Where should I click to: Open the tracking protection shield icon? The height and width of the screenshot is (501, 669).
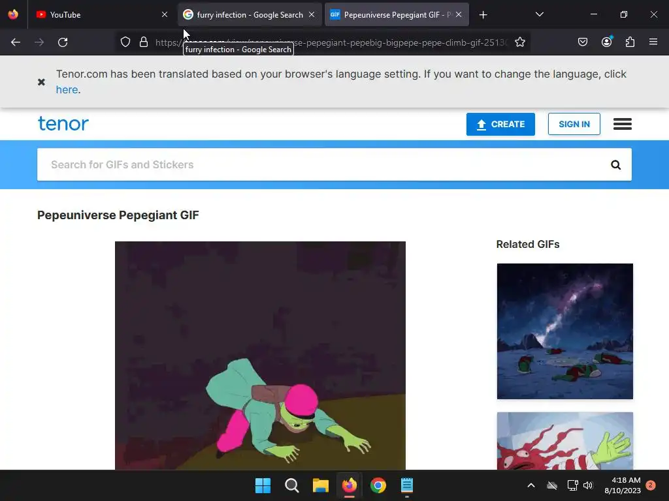pyautogui.click(x=125, y=42)
